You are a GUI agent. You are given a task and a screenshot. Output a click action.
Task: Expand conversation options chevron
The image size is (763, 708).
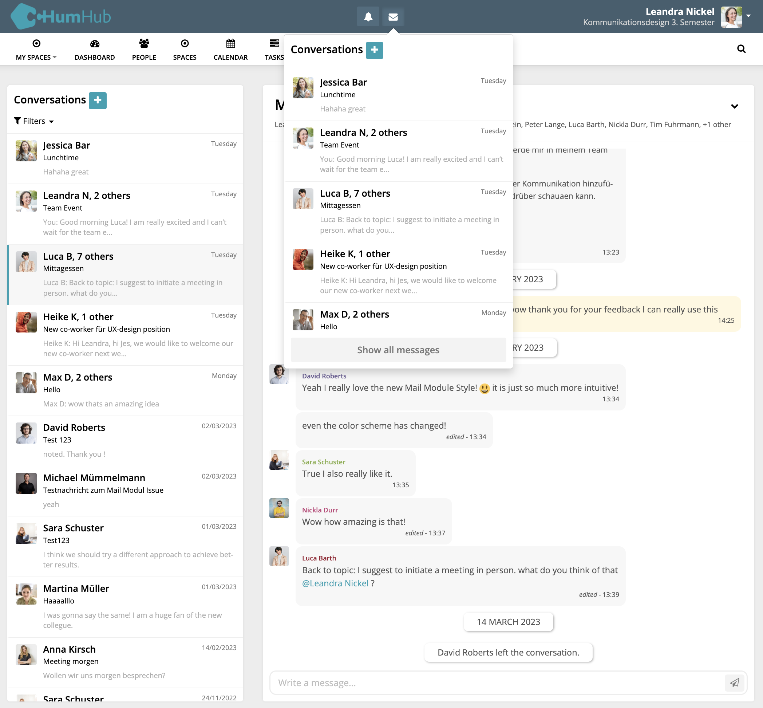coord(734,106)
